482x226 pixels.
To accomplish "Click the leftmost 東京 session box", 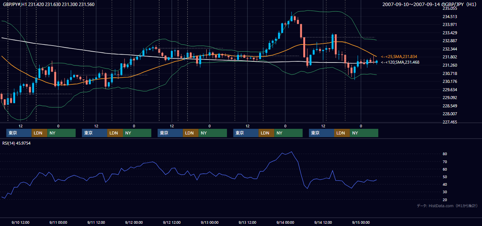I will click(x=19, y=133).
